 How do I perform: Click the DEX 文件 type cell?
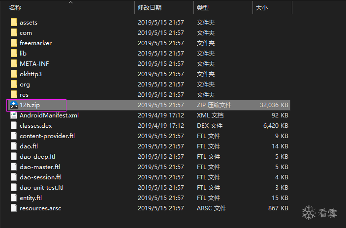tap(210, 126)
